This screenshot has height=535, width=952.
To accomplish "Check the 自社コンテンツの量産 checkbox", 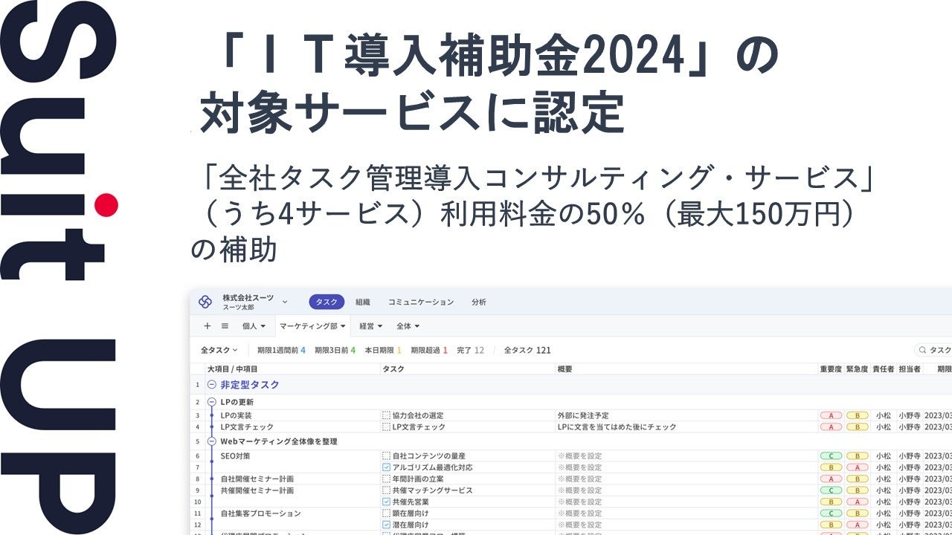I will click(x=386, y=455).
